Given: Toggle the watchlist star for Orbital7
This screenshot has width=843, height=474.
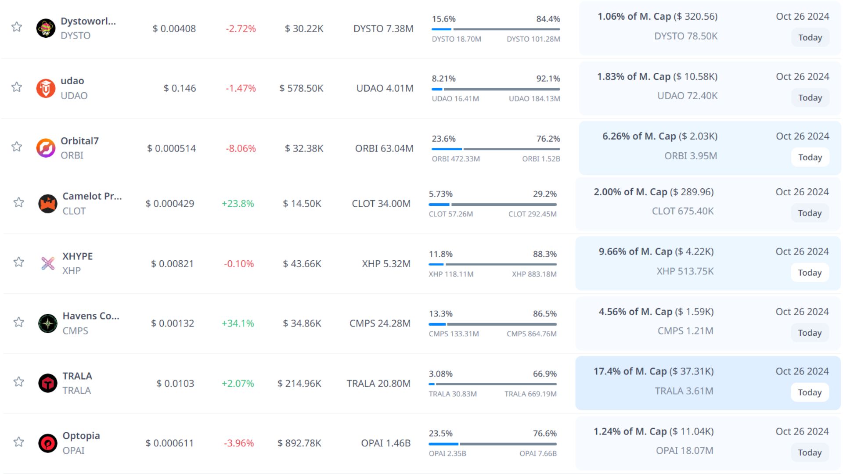Looking at the screenshot, I should pyautogui.click(x=17, y=147).
